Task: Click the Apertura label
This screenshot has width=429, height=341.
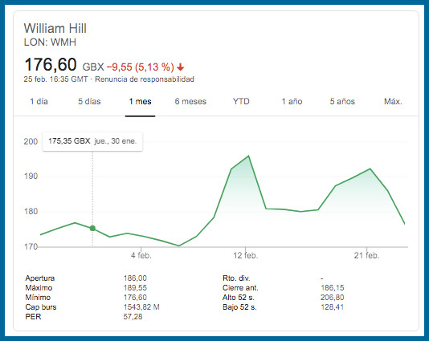Action: pos(40,278)
